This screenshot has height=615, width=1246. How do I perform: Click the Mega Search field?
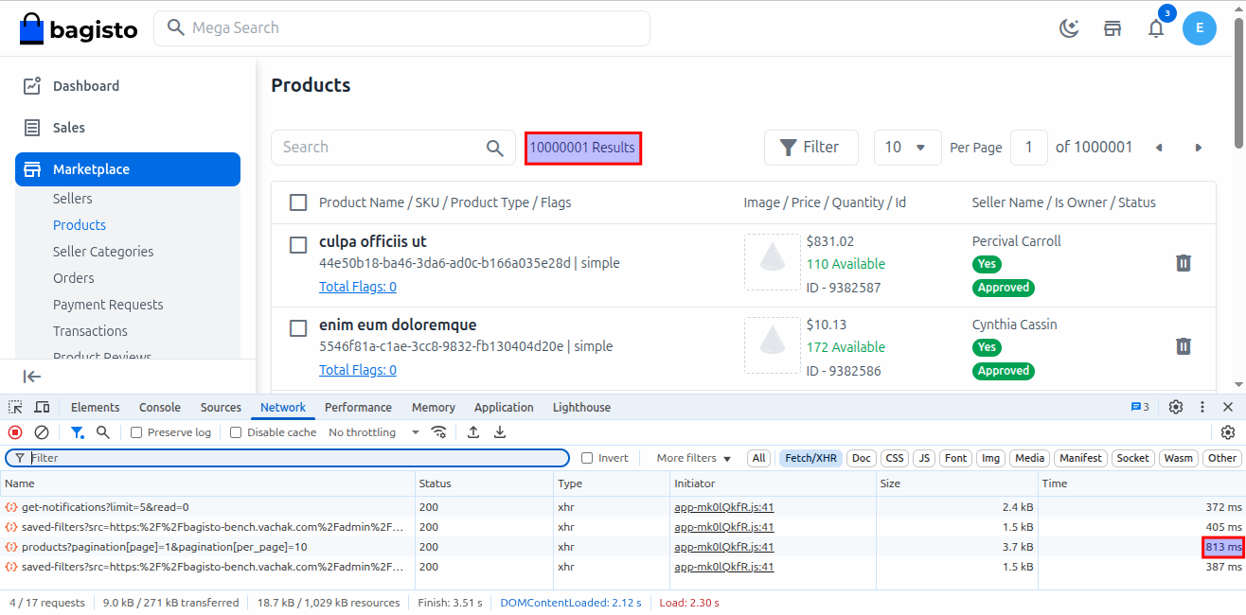(407, 28)
